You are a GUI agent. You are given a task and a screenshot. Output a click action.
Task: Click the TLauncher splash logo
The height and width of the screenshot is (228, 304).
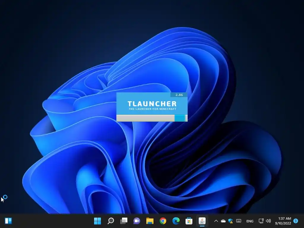coord(152,104)
